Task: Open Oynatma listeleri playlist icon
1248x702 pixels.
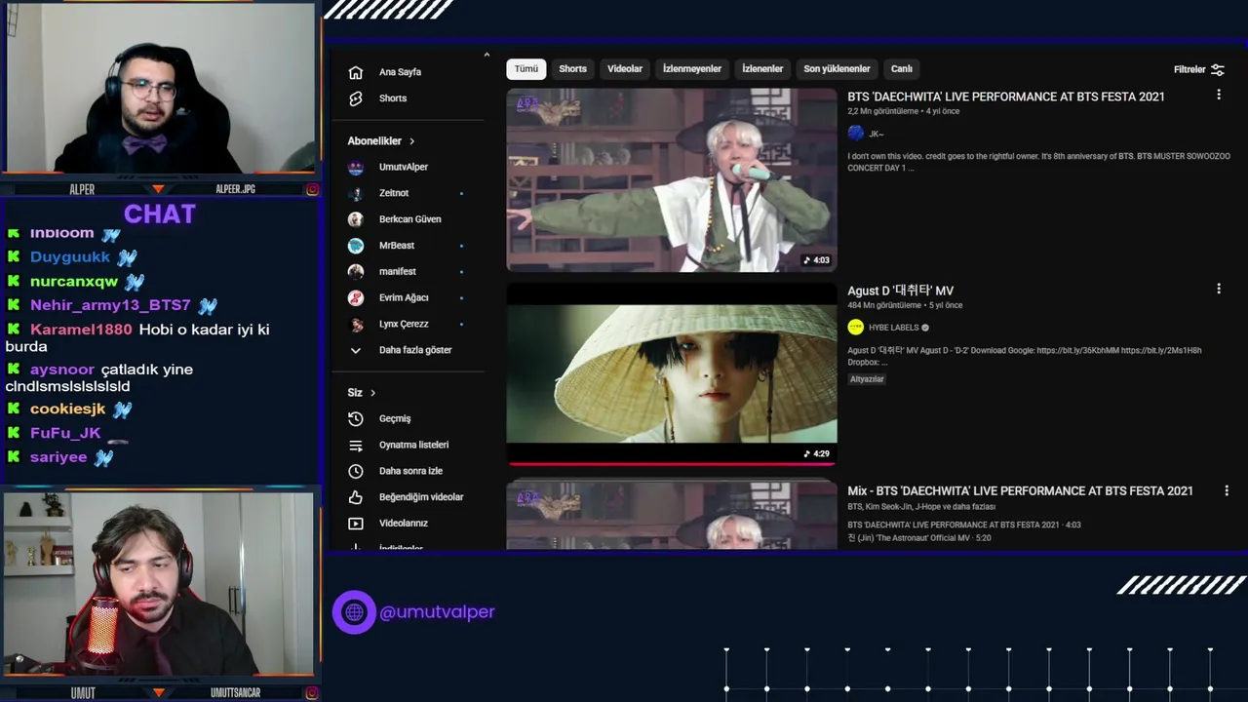Action: coord(356,445)
